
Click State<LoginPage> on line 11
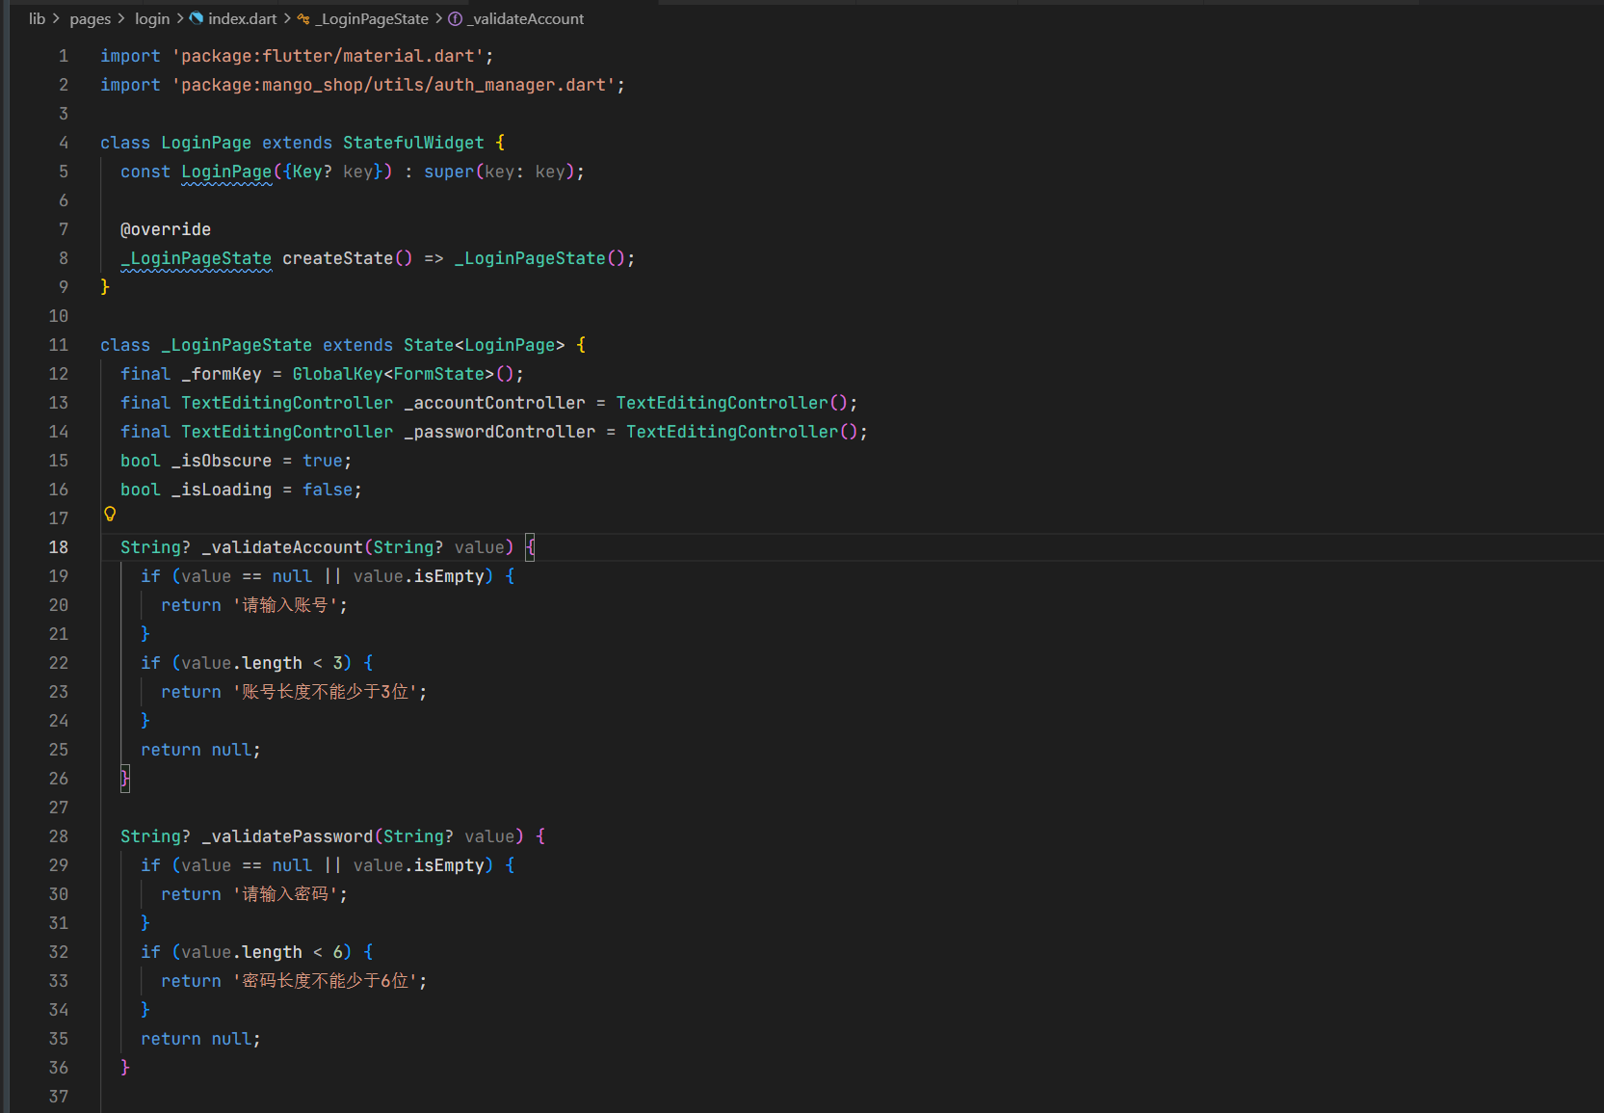(x=485, y=345)
